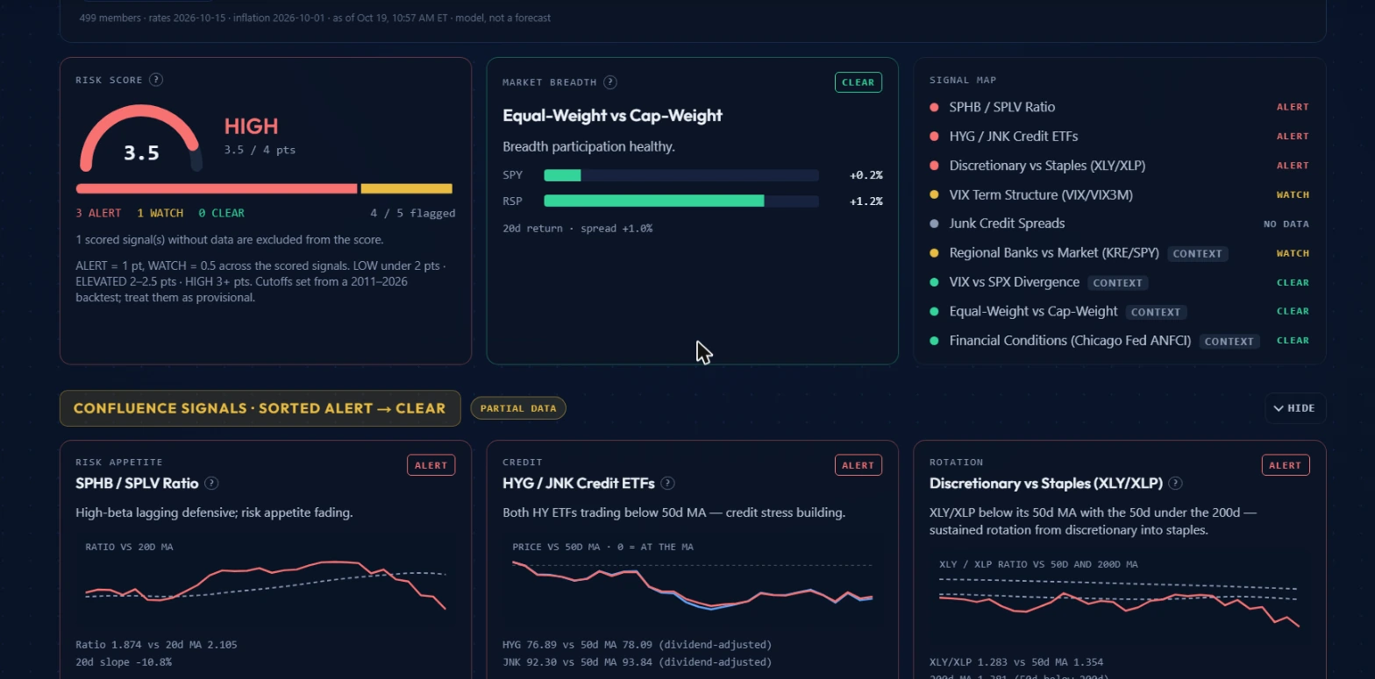Click the '1 WATCH' count
1375x679 pixels.
tap(160, 213)
